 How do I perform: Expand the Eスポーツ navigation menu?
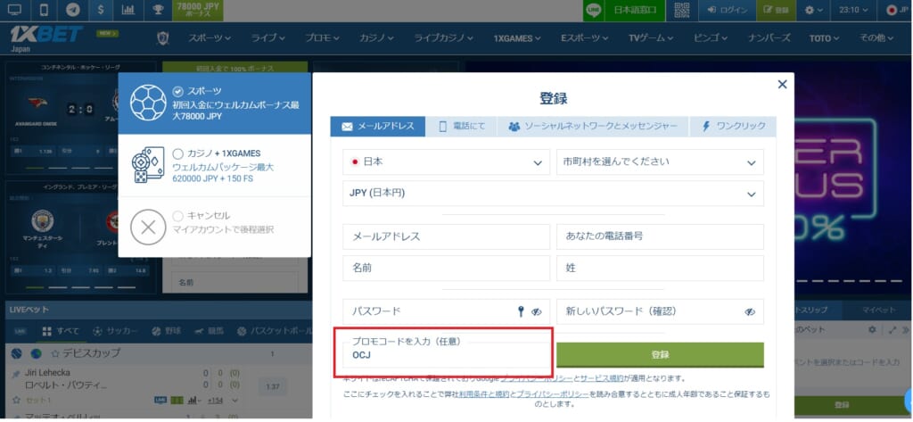tap(585, 37)
